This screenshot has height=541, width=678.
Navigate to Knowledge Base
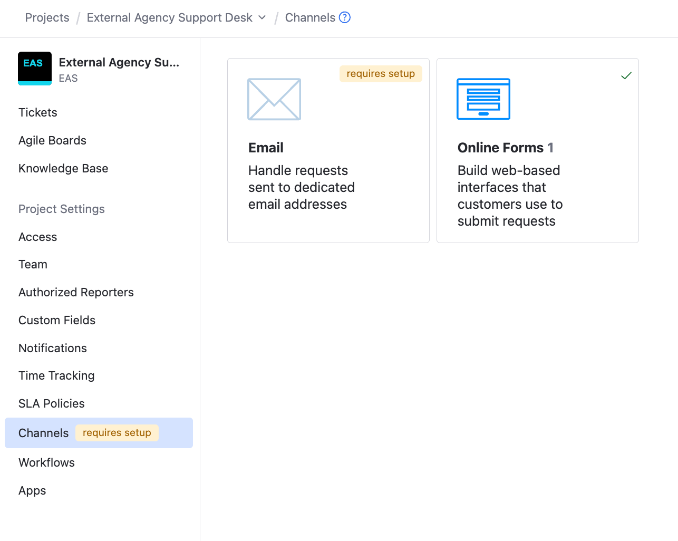click(x=63, y=168)
